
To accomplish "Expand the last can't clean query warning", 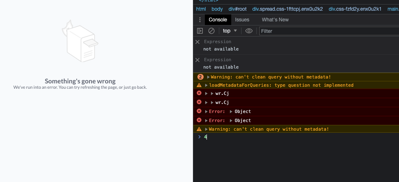I will pos(207,129).
